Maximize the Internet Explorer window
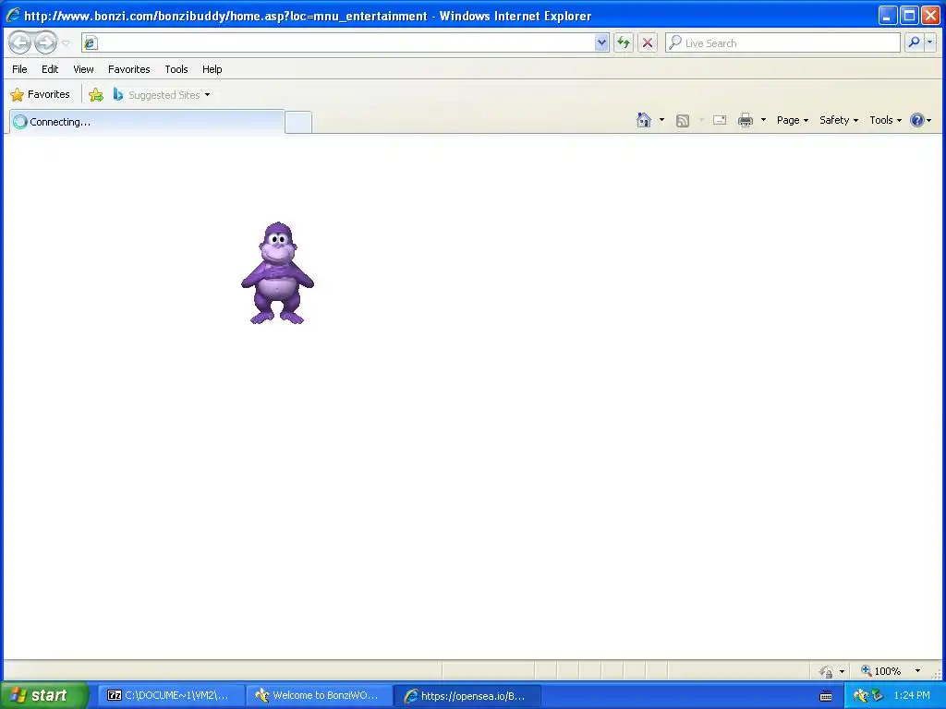The width and height of the screenshot is (946, 709). 909,15
